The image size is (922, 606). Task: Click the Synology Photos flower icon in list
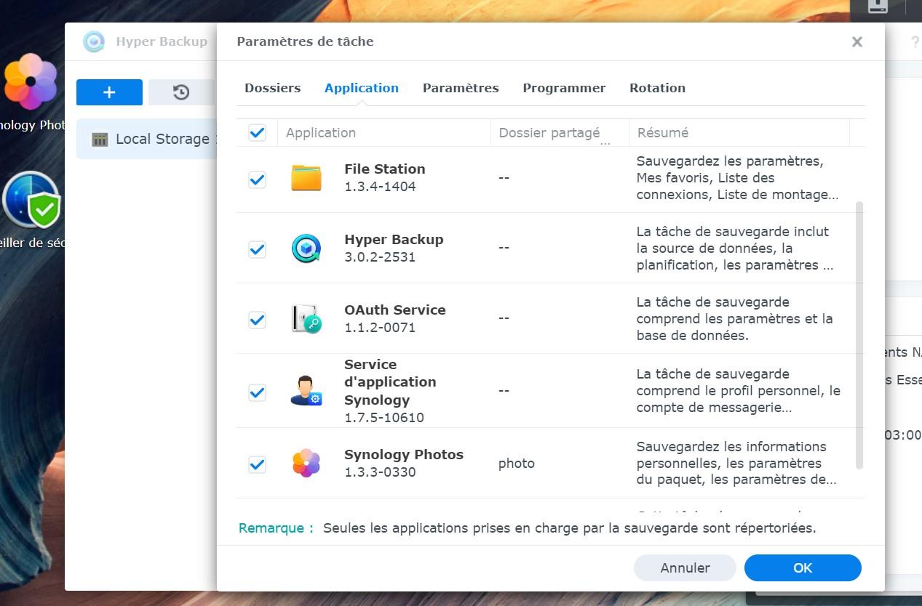click(x=306, y=463)
